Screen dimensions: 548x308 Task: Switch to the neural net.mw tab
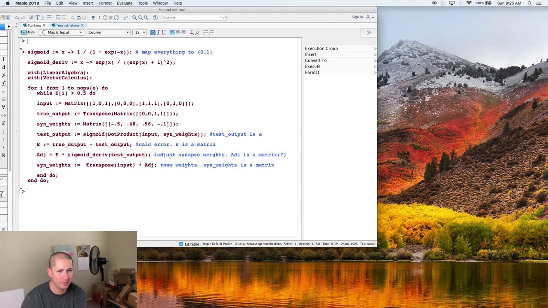tap(68, 25)
